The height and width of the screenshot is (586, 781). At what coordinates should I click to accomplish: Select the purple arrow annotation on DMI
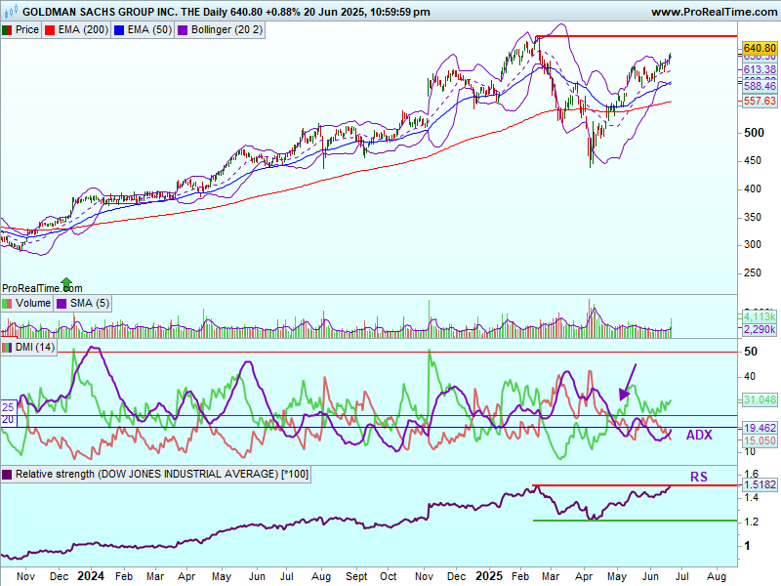pyautogui.click(x=629, y=381)
